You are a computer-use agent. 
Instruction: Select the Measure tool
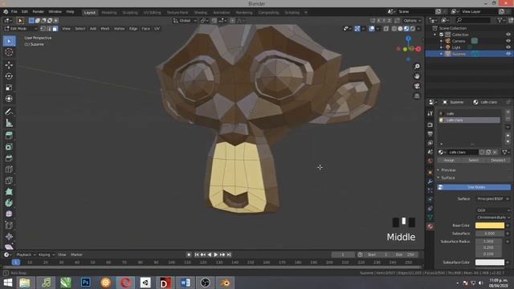point(9,123)
